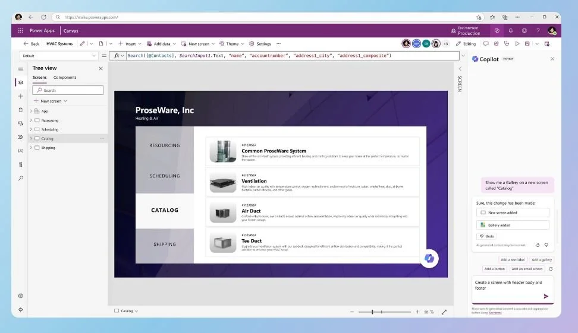The image size is (578, 333).
Task: Expand the Shipping screen node
Action: [x=31, y=148]
